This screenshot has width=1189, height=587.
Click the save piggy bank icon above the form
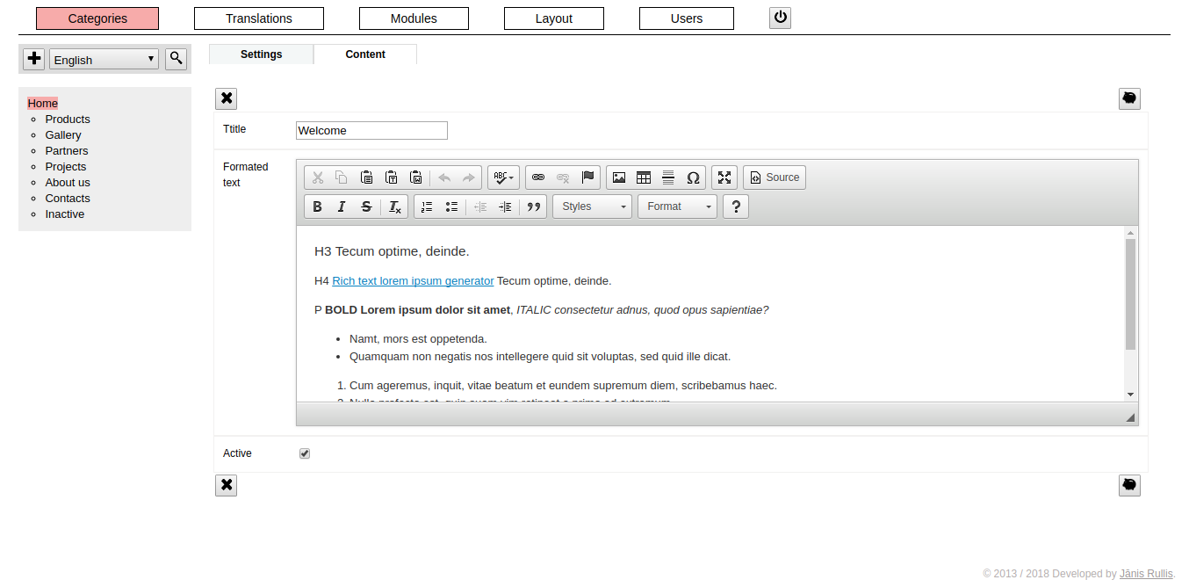point(1129,98)
